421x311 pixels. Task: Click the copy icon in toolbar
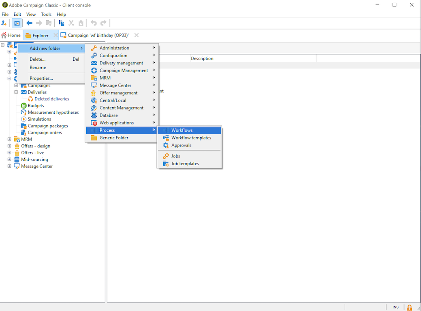click(x=62, y=23)
